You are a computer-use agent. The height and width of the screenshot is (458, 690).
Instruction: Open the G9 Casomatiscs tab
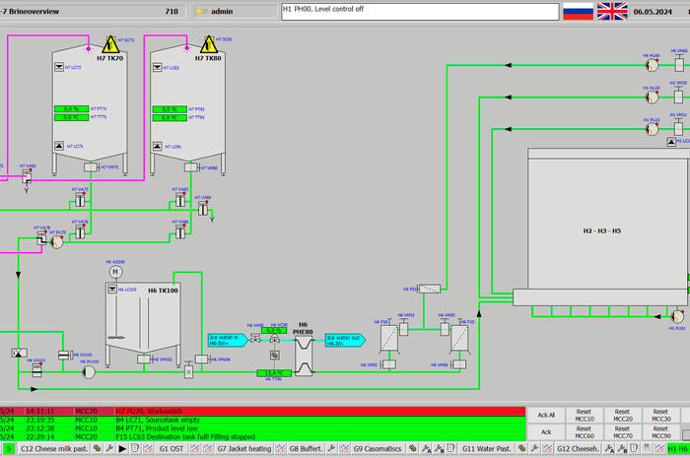click(x=378, y=449)
